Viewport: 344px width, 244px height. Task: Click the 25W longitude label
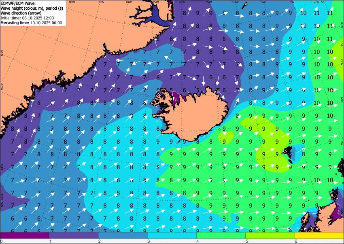click(155, 2)
